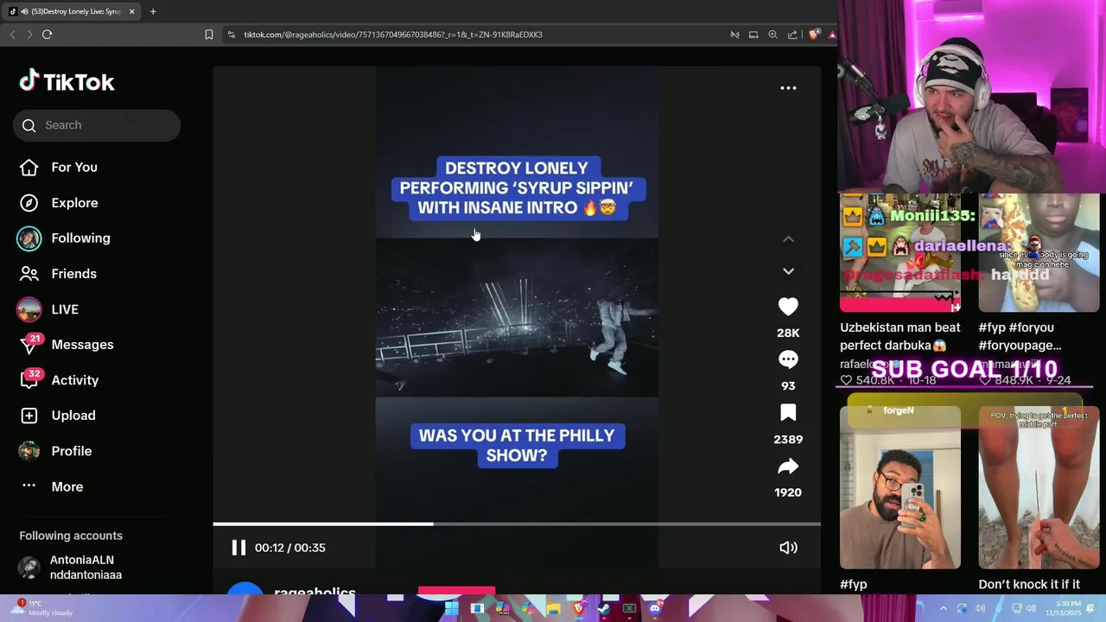Close the Destroy Lonely Live tab

click(x=132, y=11)
